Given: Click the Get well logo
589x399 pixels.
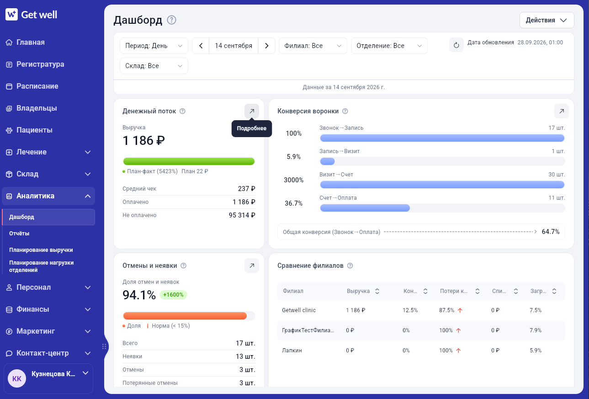Looking at the screenshot, I should 32,15.
